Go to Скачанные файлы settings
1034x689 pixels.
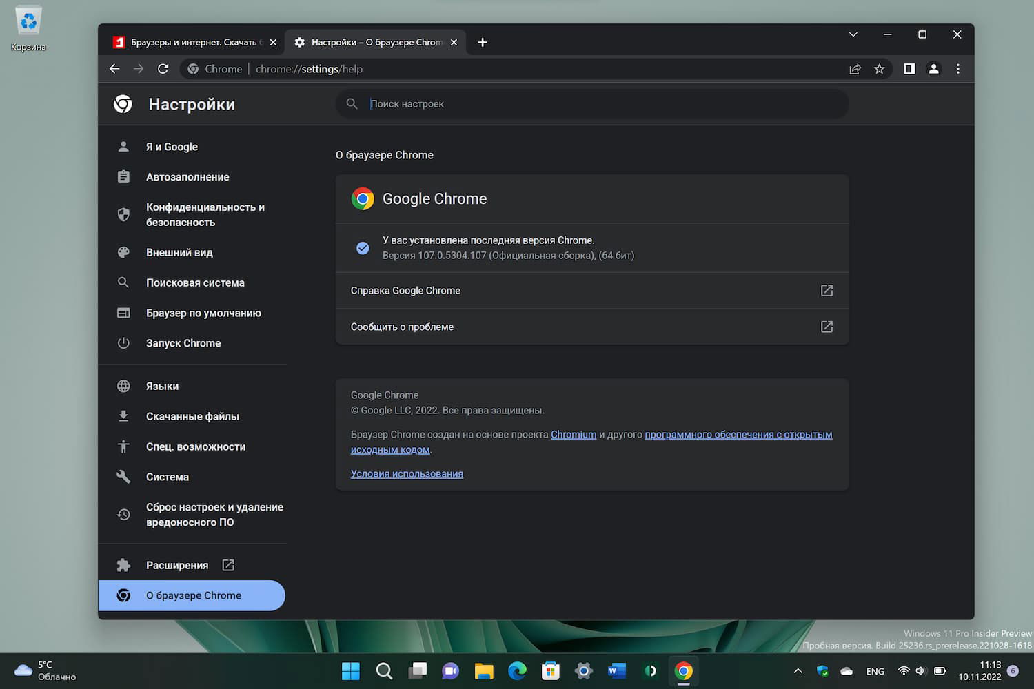pyautogui.click(x=192, y=416)
